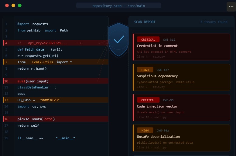Click the green maximize window dot
The height and width of the screenshot is (156, 236).
coord(20,5)
